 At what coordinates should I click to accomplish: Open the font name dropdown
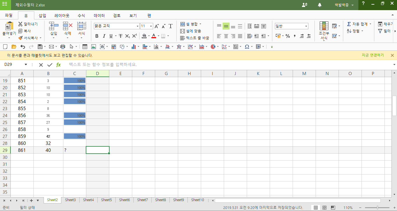(x=137, y=26)
